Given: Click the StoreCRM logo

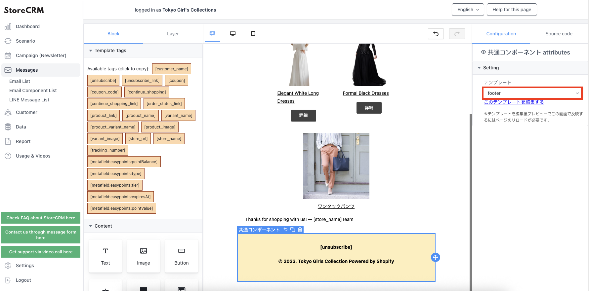Looking at the screenshot, I should click(x=24, y=10).
